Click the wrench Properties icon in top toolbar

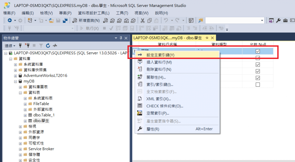pyautogui.click(x=278, y=20)
